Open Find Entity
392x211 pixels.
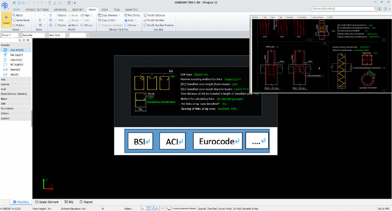(132, 15)
